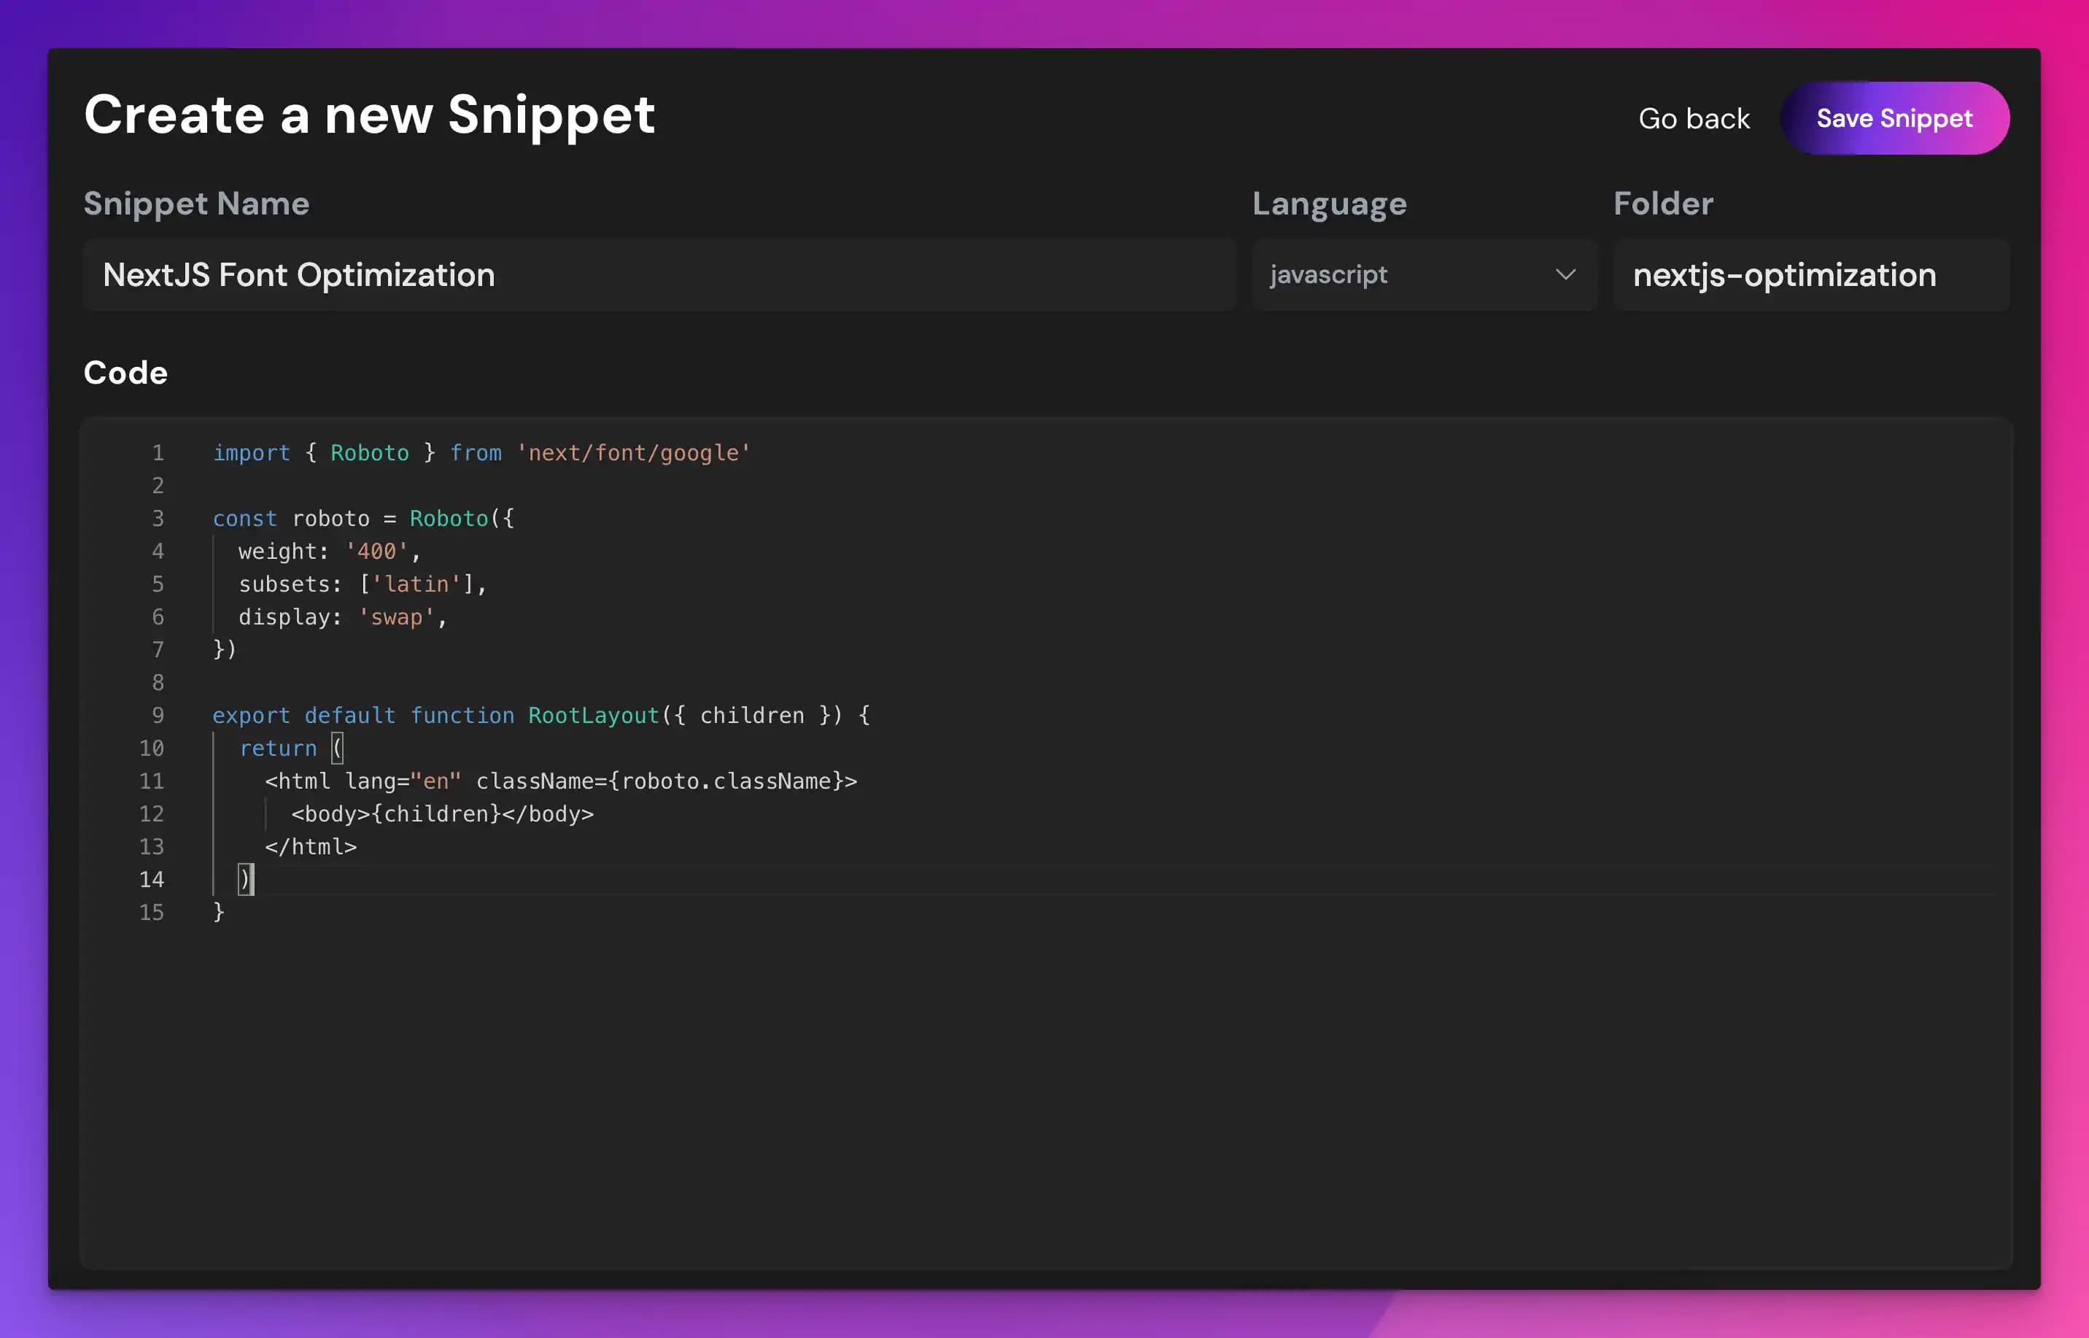Click the Save Snippet button
This screenshot has height=1338, width=2089.
tap(1894, 118)
